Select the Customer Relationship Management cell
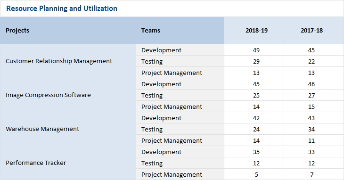Viewport: 344px width, 180px height. point(68,61)
